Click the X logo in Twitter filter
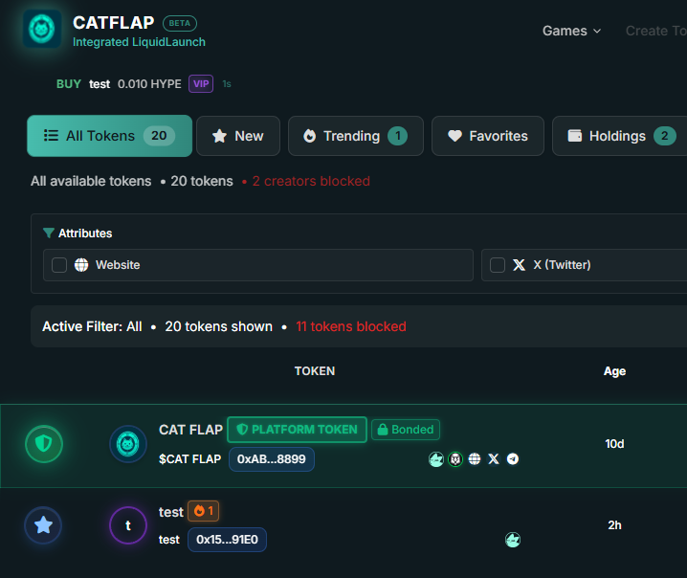Screen dimensions: 687x578 coord(520,265)
